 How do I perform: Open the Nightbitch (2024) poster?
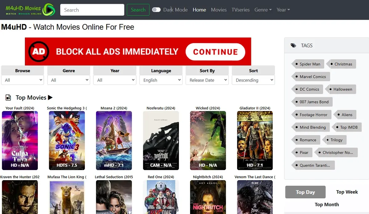click(208, 197)
